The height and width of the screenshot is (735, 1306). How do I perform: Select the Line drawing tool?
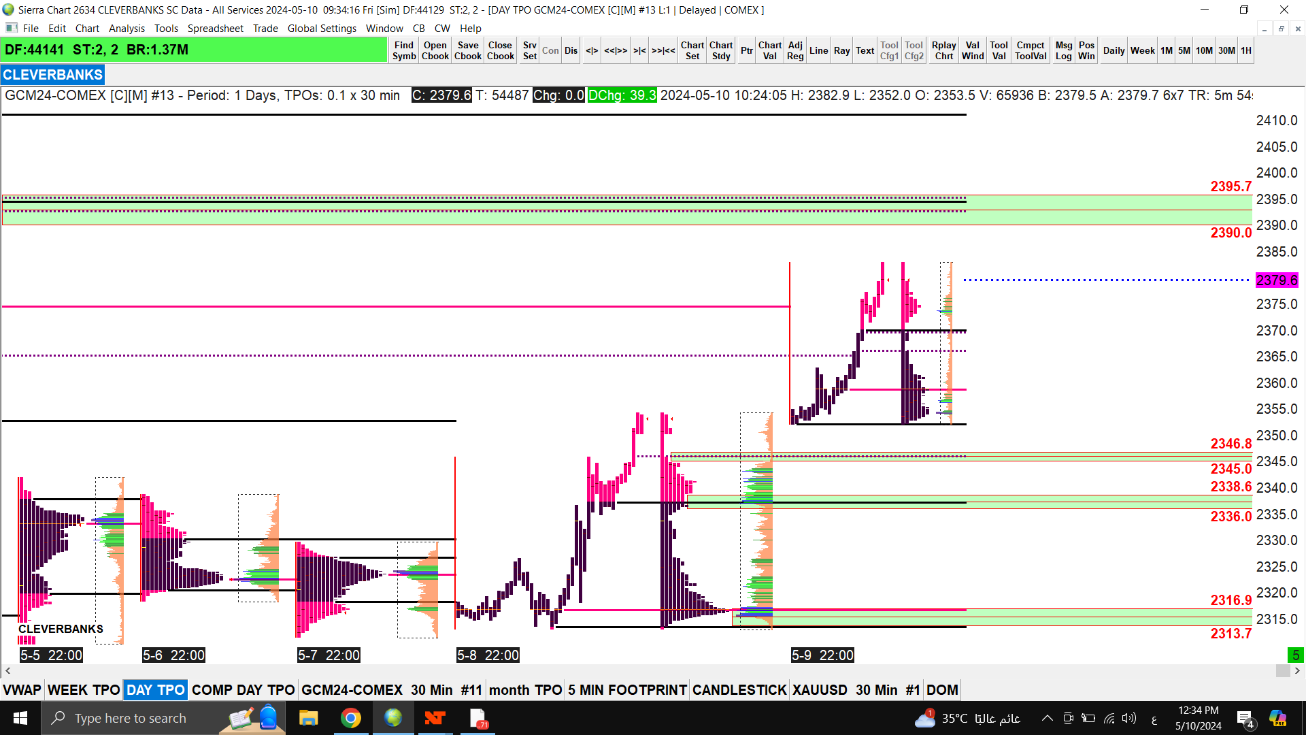pyautogui.click(x=818, y=50)
